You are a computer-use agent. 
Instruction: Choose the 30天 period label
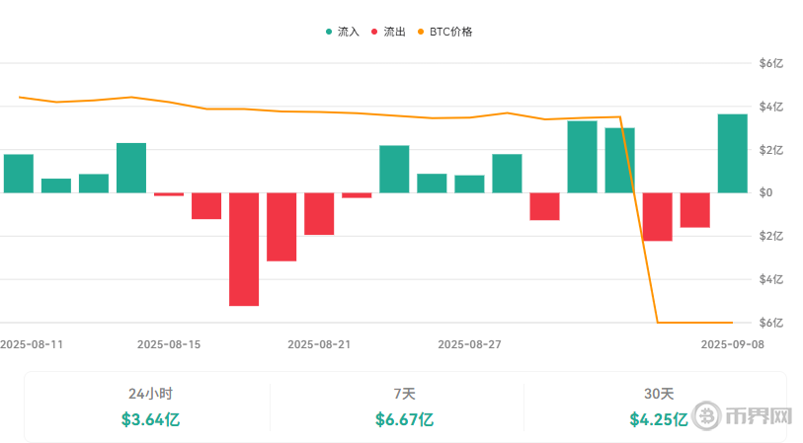659,393
